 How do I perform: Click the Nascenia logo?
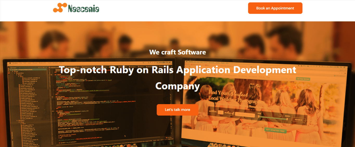76,8
